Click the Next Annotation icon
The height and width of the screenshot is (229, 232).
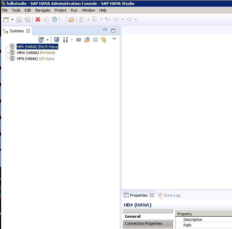click(x=82, y=19)
